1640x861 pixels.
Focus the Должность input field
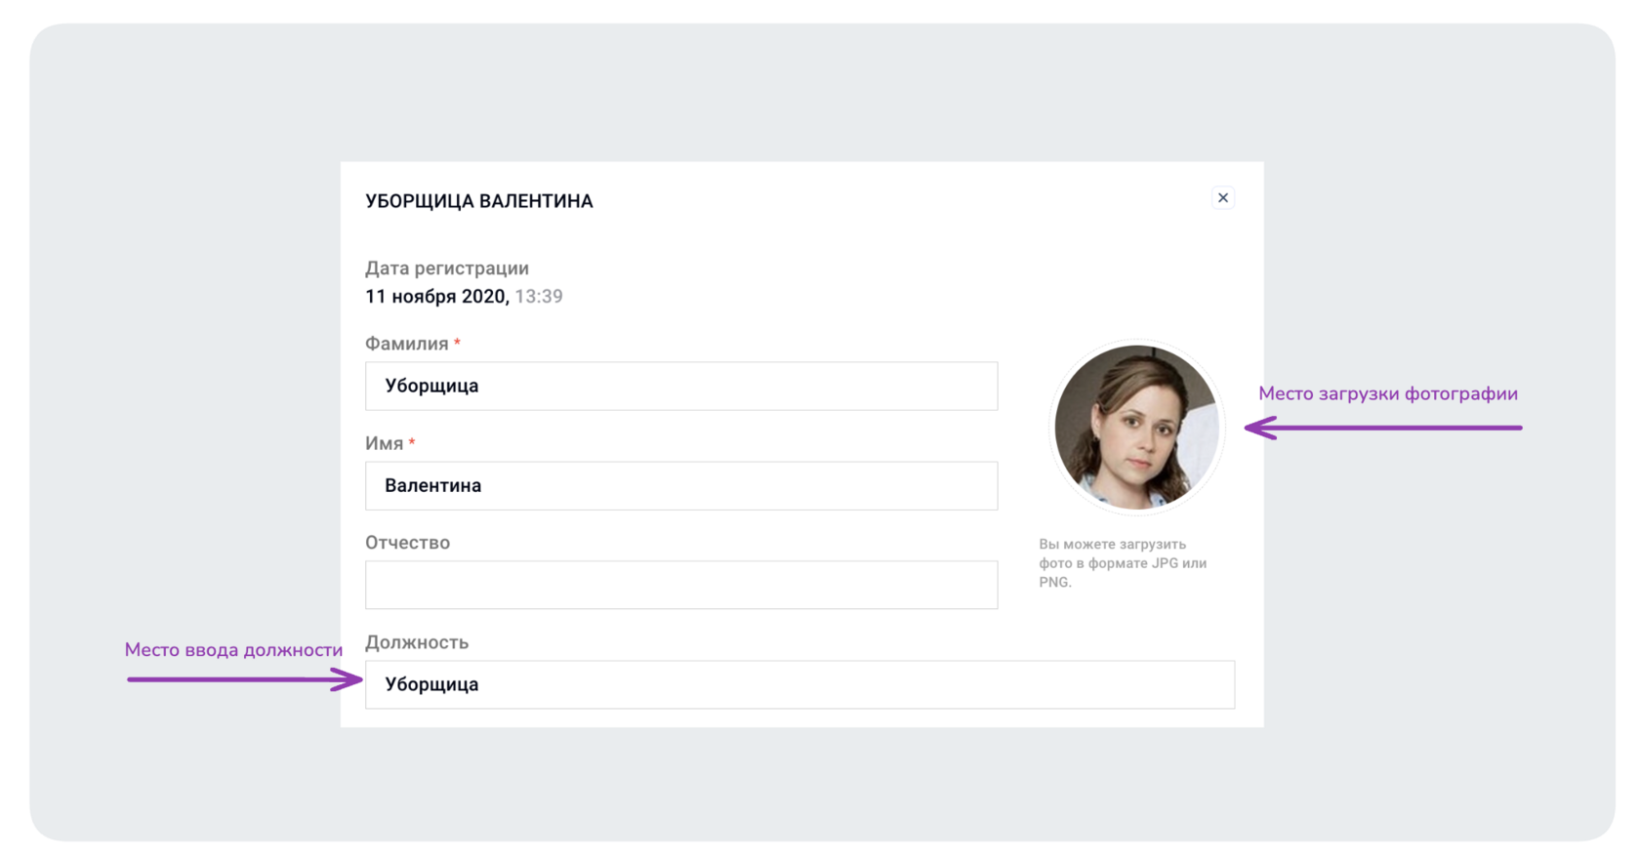coord(799,684)
